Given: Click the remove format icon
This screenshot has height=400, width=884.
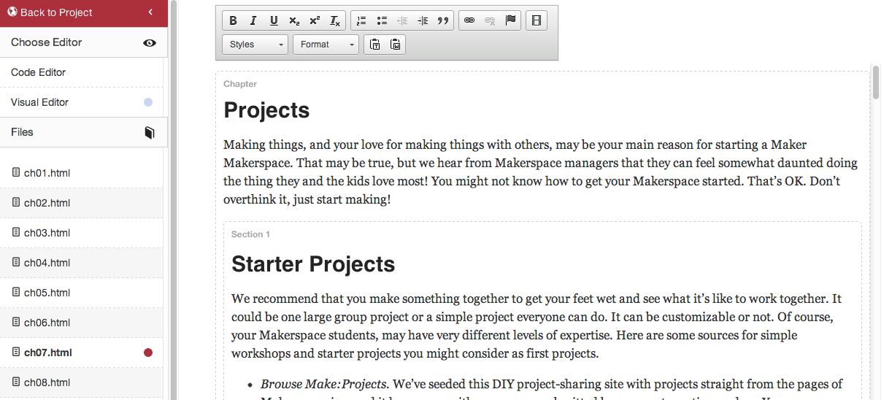Looking at the screenshot, I should (335, 20).
